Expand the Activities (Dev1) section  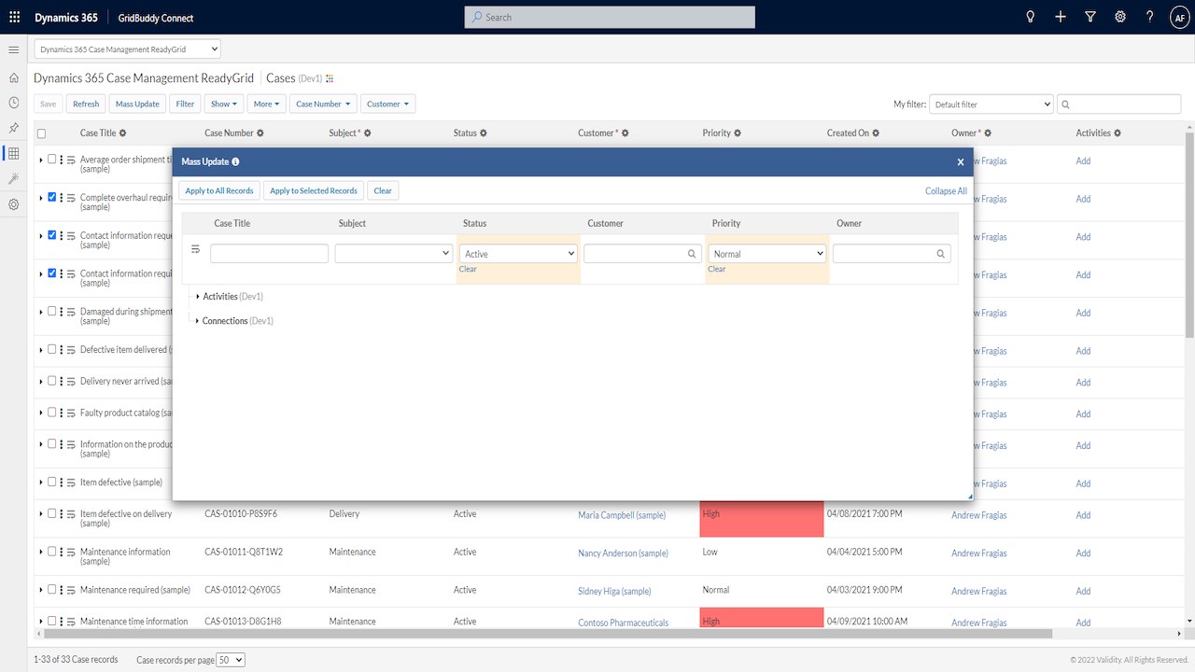(x=198, y=297)
